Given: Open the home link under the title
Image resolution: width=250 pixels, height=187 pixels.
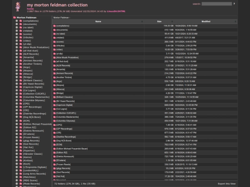Looking at the screenshot, I should (x=30, y=9).
